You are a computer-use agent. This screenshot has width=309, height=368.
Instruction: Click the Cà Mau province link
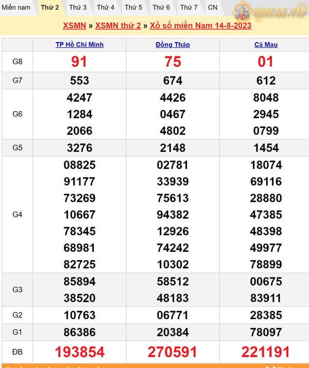tap(266, 45)
